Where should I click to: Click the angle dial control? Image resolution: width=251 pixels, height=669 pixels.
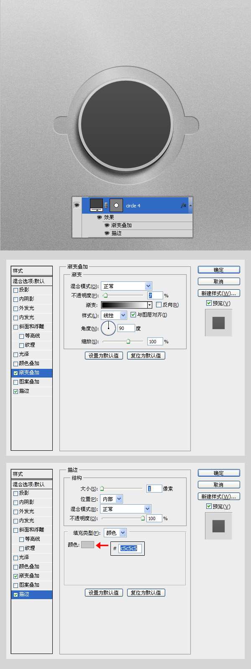[x=108, y=328]
